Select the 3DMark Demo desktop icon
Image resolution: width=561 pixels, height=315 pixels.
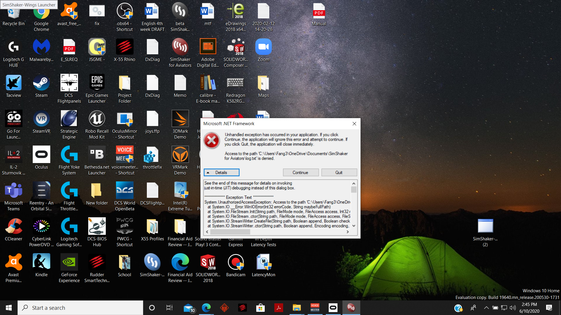pyautogui.click(x=180, y=125)
